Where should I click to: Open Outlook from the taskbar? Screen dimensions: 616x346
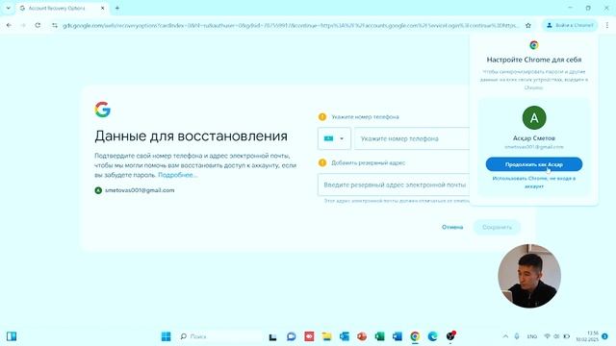[345, 336]
